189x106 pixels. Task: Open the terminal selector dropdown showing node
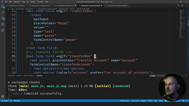tap(158, 76)
